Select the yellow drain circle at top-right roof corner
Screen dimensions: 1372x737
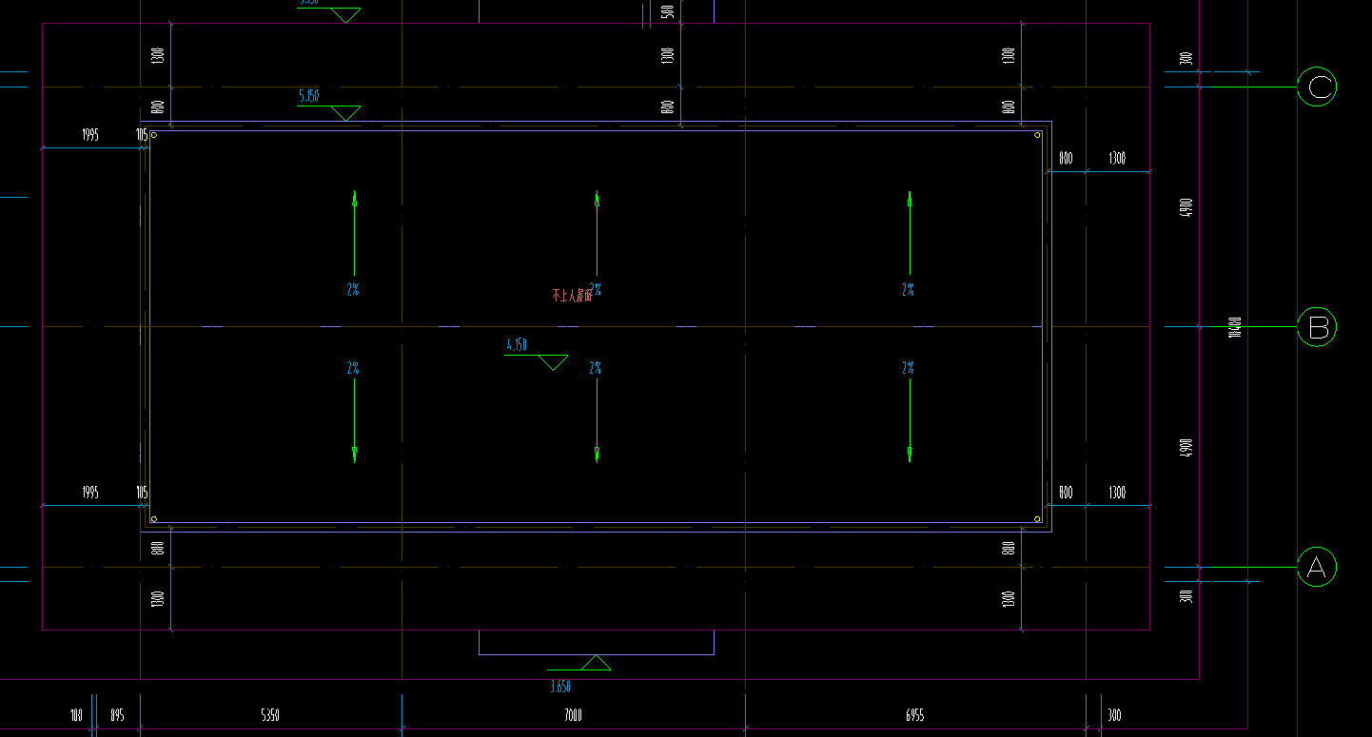pyautogui.click(x=1038, y=134)
